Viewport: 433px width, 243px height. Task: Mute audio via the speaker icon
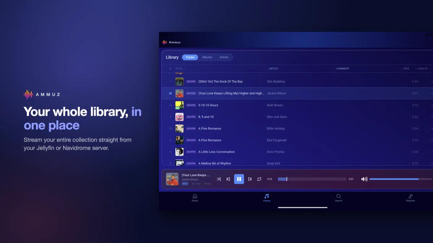coord(364,179)
